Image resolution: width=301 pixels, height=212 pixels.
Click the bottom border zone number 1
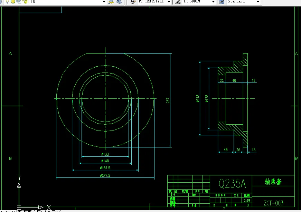[x=76, y=209]
